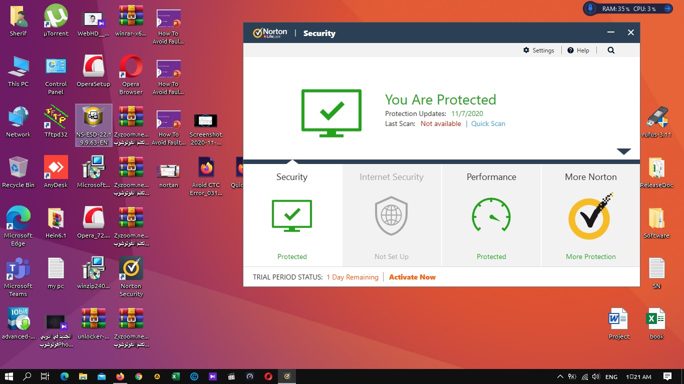Select the Hein6.1 desktop icon

point(56,222)
